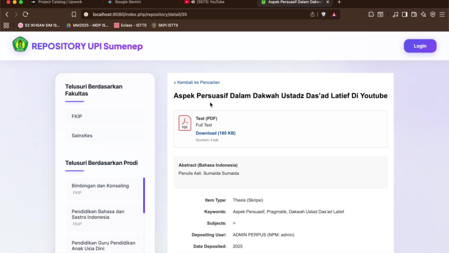Viewport: 449px width, 253px height.
Task: Click 'Thesis (Skripsi)' item type value
Action: (248, 200)
